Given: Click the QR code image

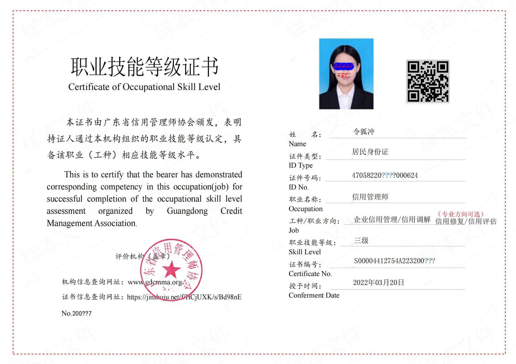Looking at the screenshot, I should click(427, 81).
